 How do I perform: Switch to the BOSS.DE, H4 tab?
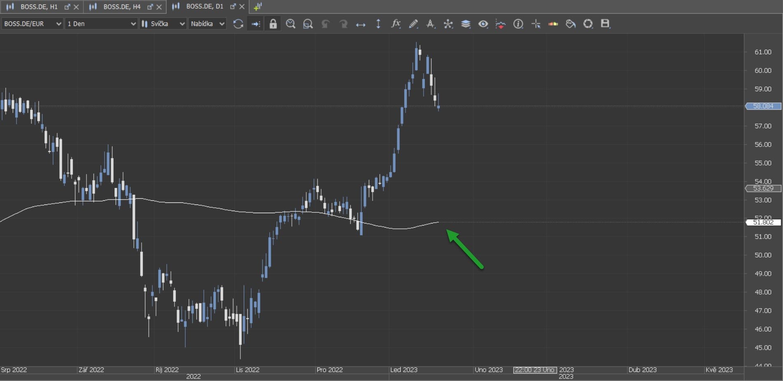tap(121, 7)
